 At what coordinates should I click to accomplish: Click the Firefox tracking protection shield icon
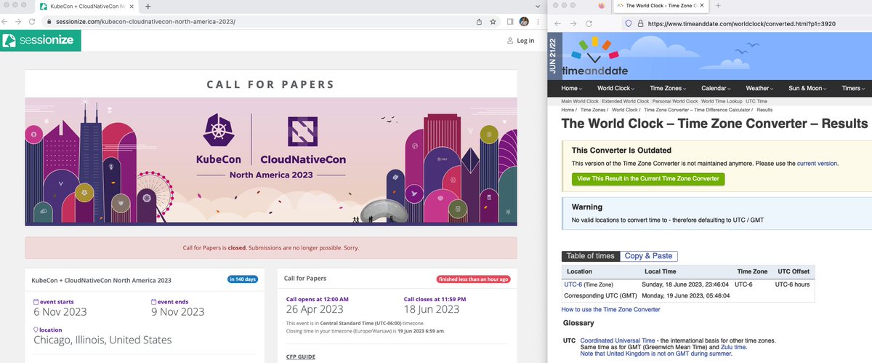pyautogui.click(x=629, y=23)
